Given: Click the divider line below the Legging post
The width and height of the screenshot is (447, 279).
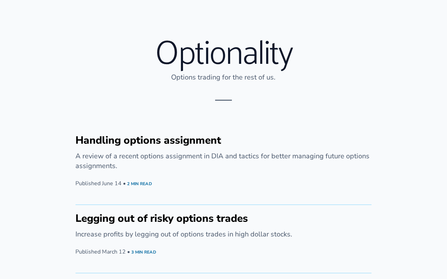Looking at the screenshot, I should (223, 273).
